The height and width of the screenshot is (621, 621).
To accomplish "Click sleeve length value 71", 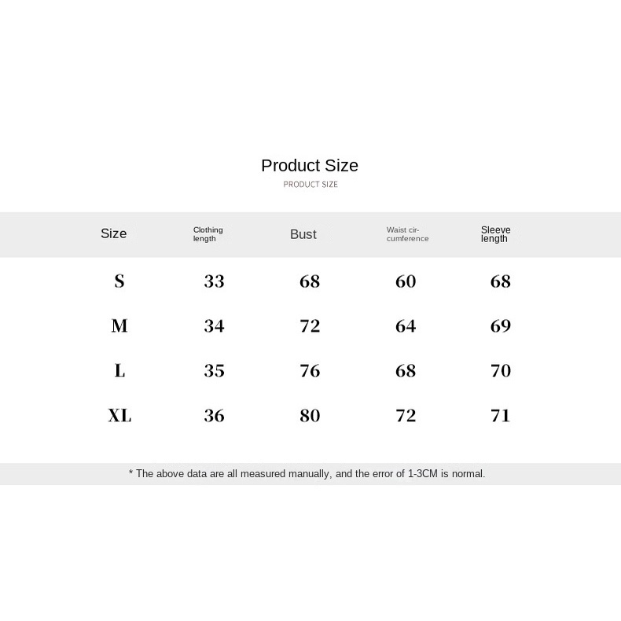I will point(501,416).
